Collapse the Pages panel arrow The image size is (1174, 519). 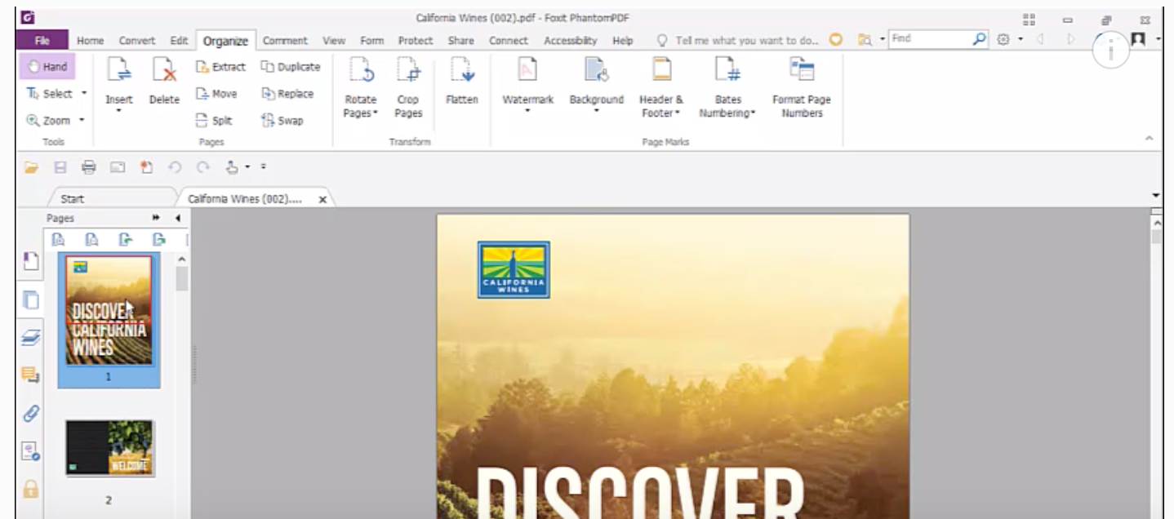coord(177,219)
